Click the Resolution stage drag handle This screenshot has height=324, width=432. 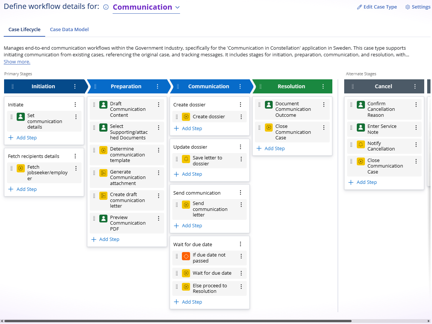(260, 86)
